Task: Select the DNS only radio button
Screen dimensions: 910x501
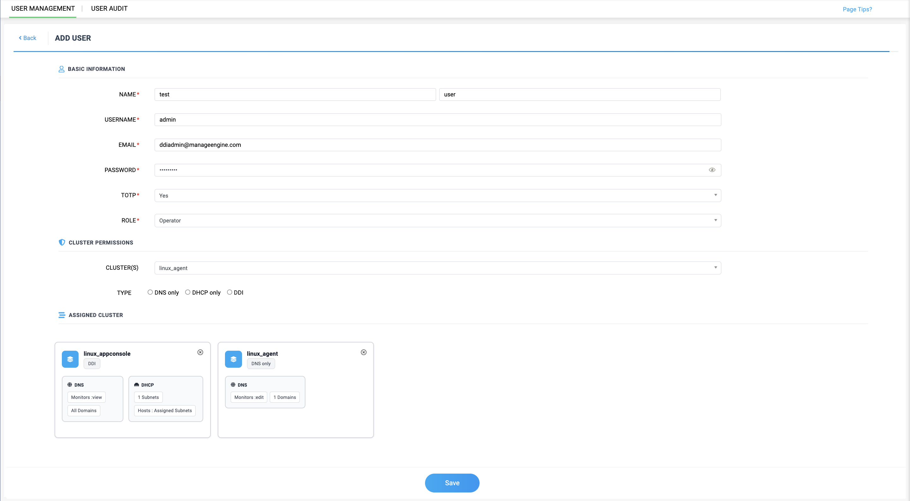Action: tap(150, 292)
